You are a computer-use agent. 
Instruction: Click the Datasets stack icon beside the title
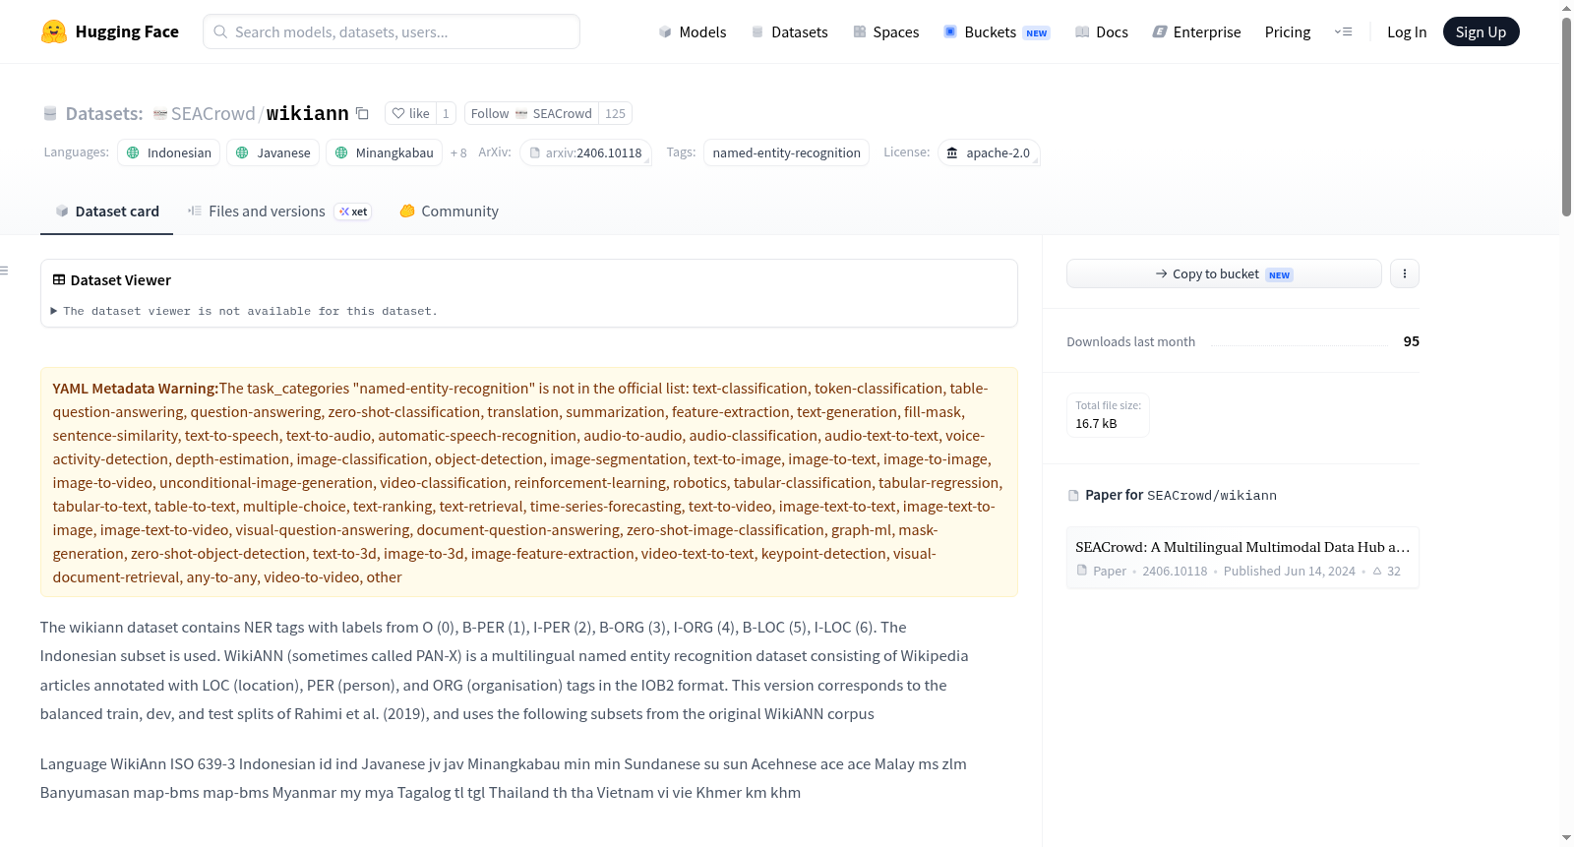(x=50, y=114)
